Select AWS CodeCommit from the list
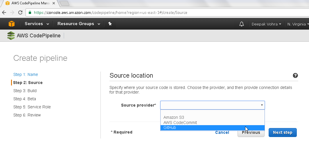 (x=213, y=123)
